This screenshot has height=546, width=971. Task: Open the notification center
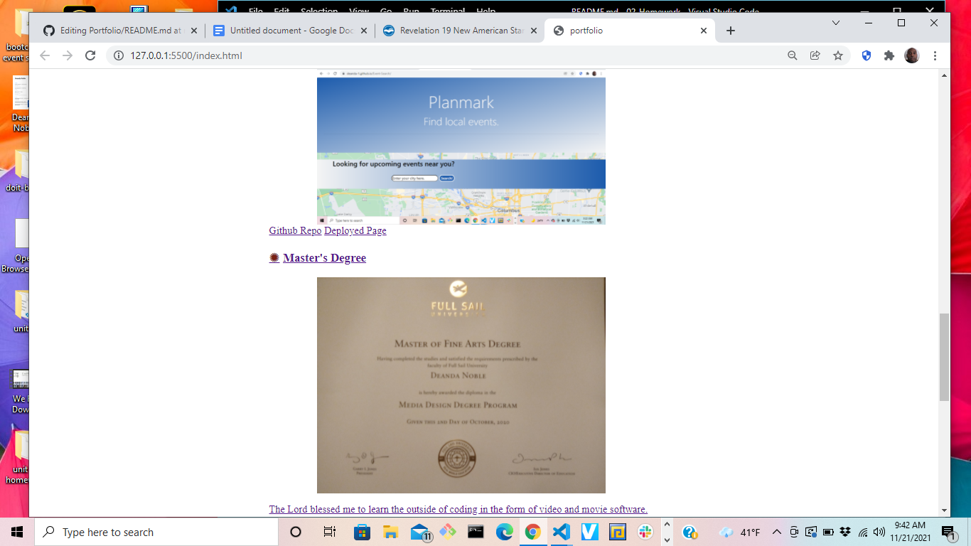coord(948,532)
